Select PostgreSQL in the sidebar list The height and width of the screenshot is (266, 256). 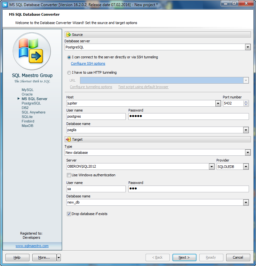[31, 104]
